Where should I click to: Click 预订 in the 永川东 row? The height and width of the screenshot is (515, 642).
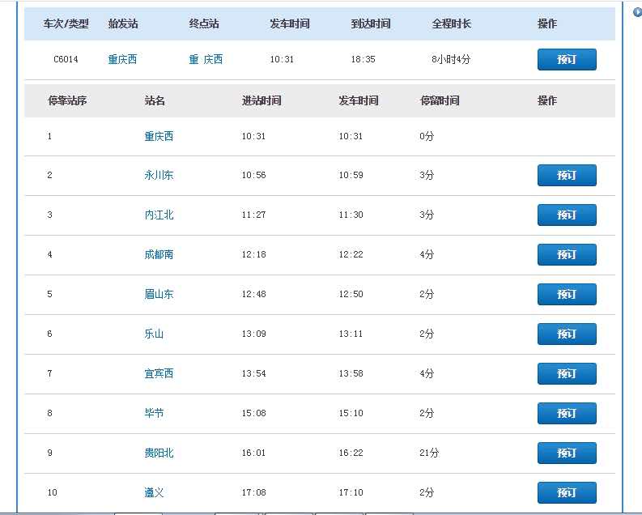pyautogui.click(x=567, y=175)
